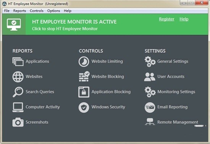Open the Computer Activity label
The width and height of the screenshot is (210, 144).
tap(43, 107)
